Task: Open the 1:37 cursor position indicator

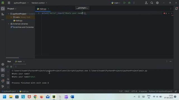Action: [x=121, y=91]
